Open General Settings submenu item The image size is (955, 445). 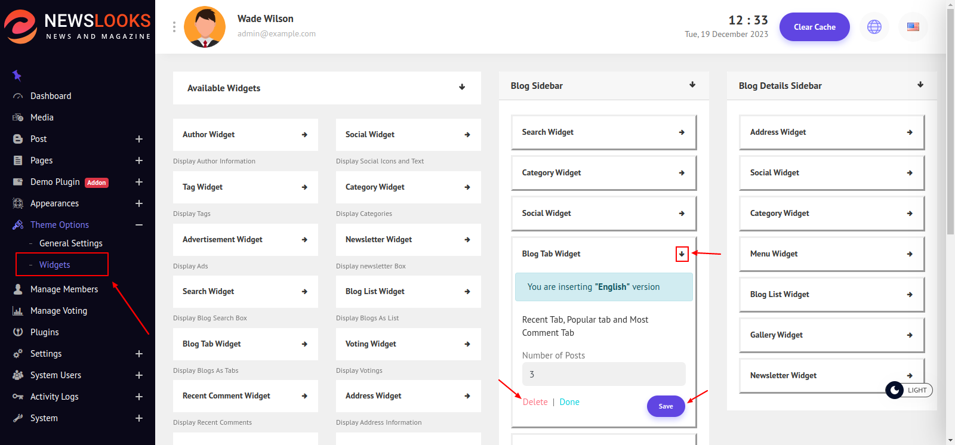pos(70,243)
